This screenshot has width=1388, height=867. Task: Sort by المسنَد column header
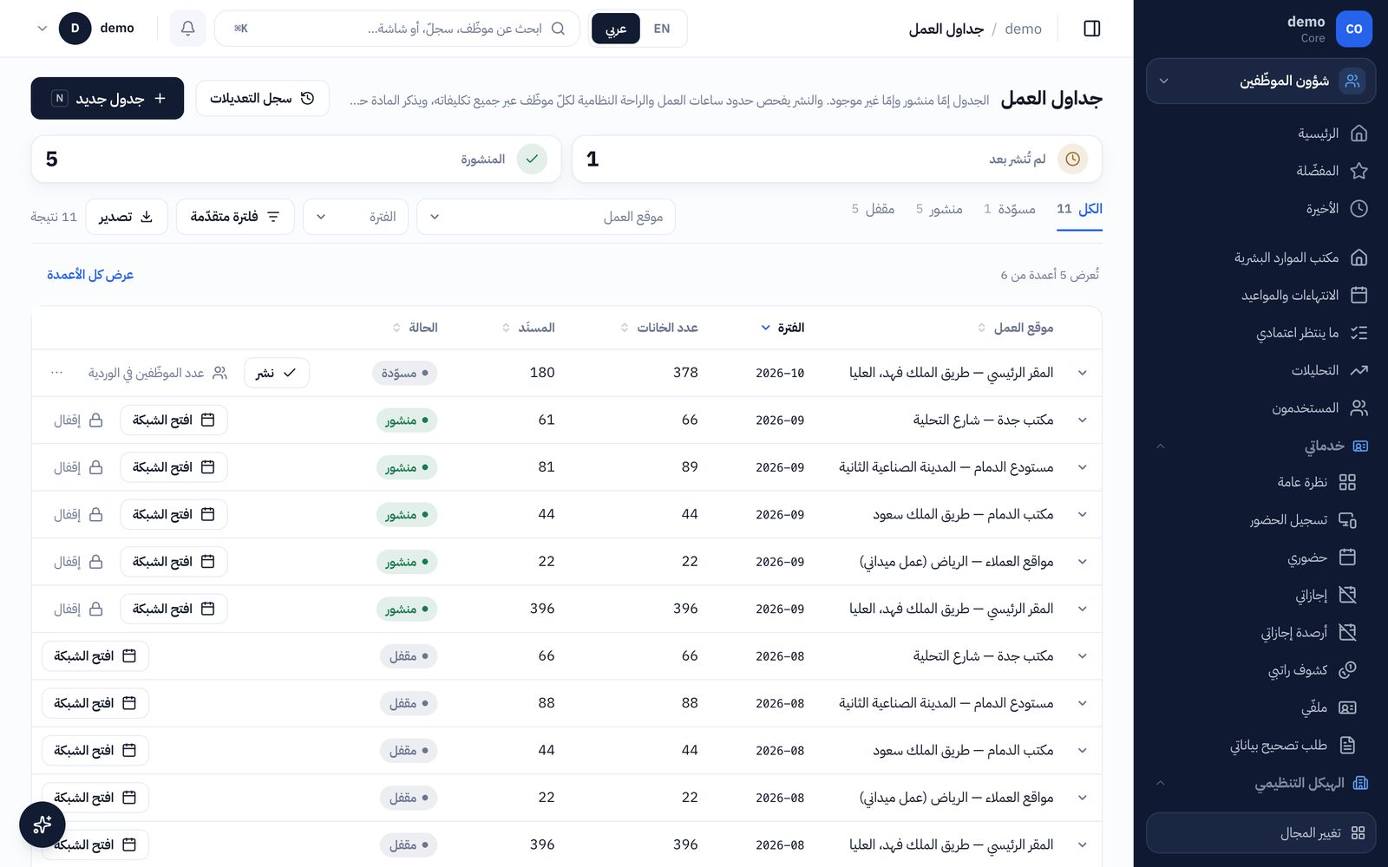pyautogui.click(x=528, y=328)
